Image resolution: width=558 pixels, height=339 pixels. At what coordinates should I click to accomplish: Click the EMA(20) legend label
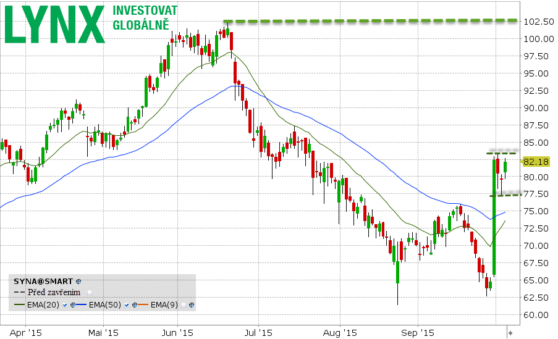(43, 305)
